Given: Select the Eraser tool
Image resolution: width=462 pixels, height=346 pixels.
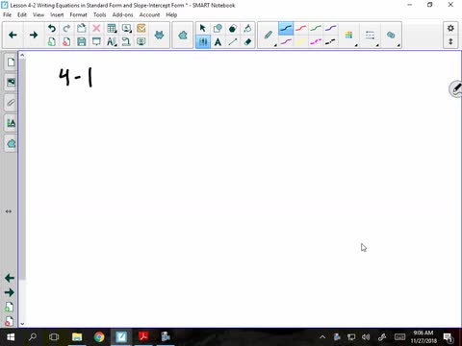Looking at the screenshot, I should (247, 41).
